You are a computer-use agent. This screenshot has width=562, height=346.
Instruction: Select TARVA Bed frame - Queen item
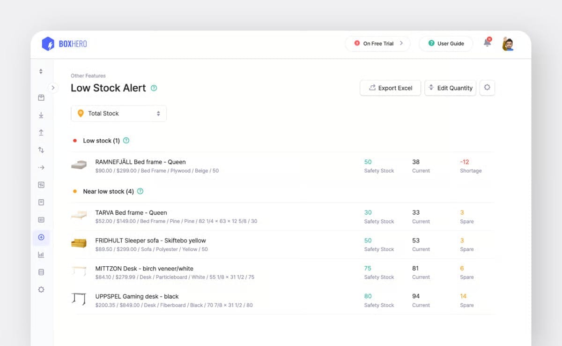click(x=131, y=212)
